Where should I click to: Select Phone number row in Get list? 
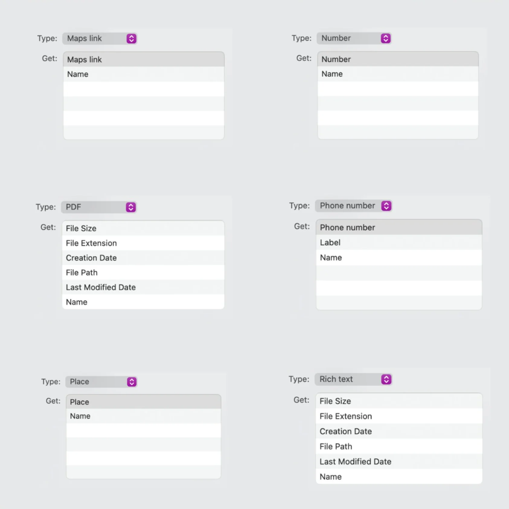399,227
